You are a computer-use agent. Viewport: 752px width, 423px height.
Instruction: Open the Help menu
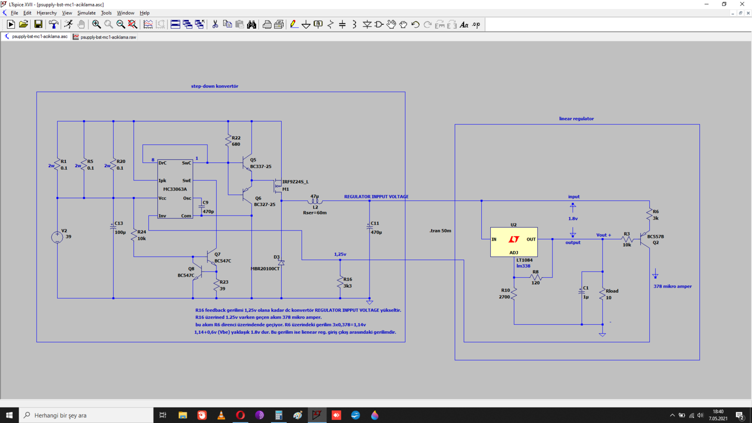(x=144, y=13)
